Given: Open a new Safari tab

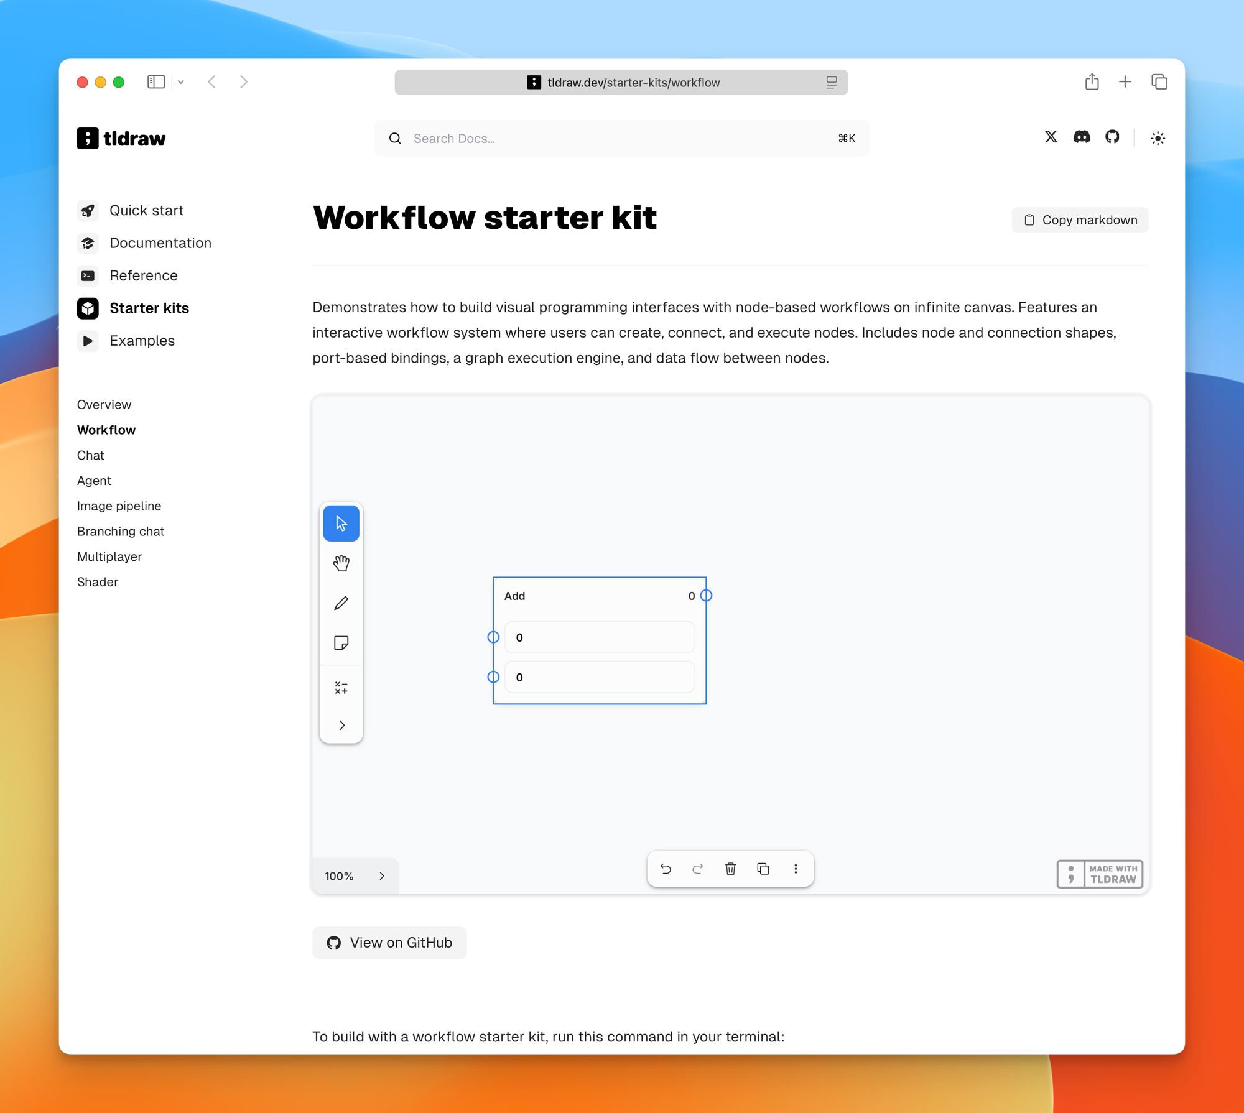Looking at the screenshot, I should click(x=1125, y=81).
